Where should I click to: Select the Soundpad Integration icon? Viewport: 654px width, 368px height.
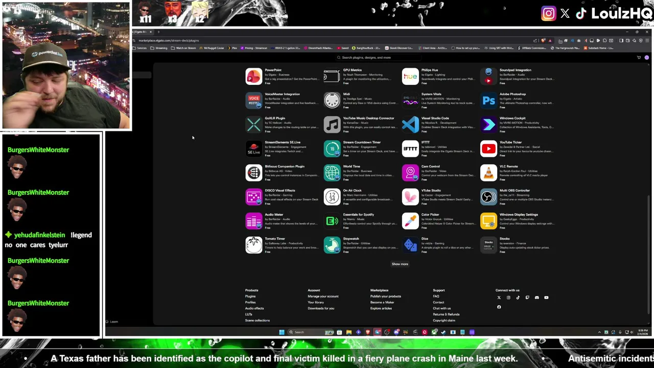click(x=488, y=76)
